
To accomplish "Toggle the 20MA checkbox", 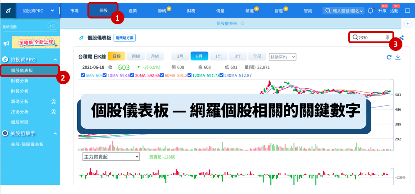I will (132, 75).
